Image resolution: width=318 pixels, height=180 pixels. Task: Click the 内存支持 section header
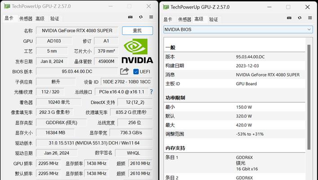point(175,148)
